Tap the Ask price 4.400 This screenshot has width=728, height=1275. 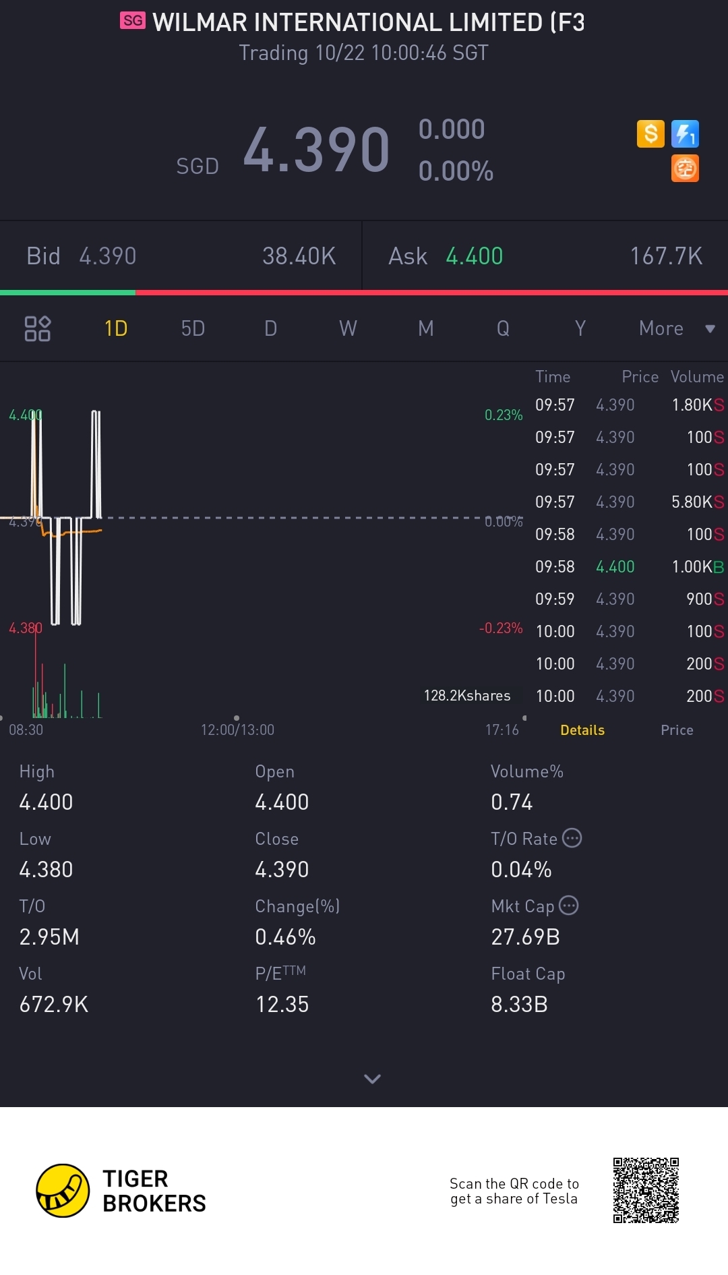[475, 256]
